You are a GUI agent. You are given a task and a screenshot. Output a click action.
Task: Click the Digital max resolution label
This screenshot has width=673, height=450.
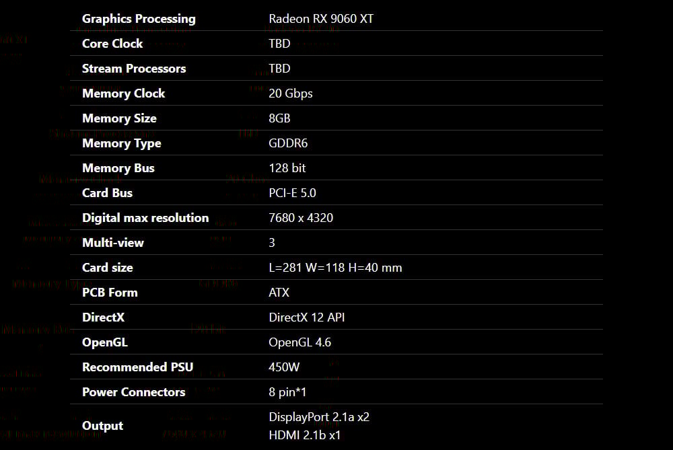(145, 218)
